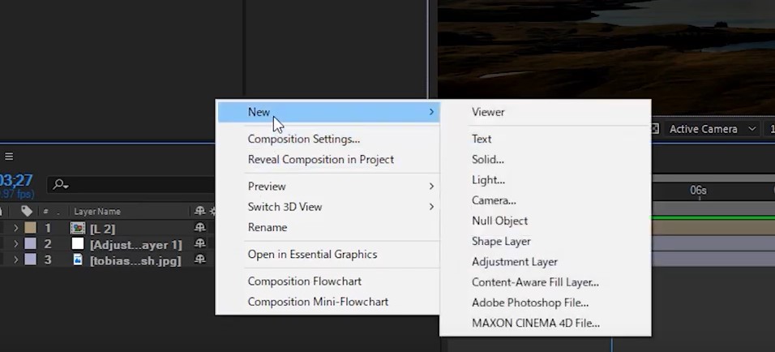The image size is (775, 352).
Task: Toggle shy switch for layer L 2
Action: point(199,228)
